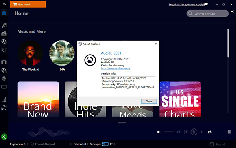Open the Storage: PC selector
The width and height of the screenshot is (236, 148).
[x=103, y=144]
